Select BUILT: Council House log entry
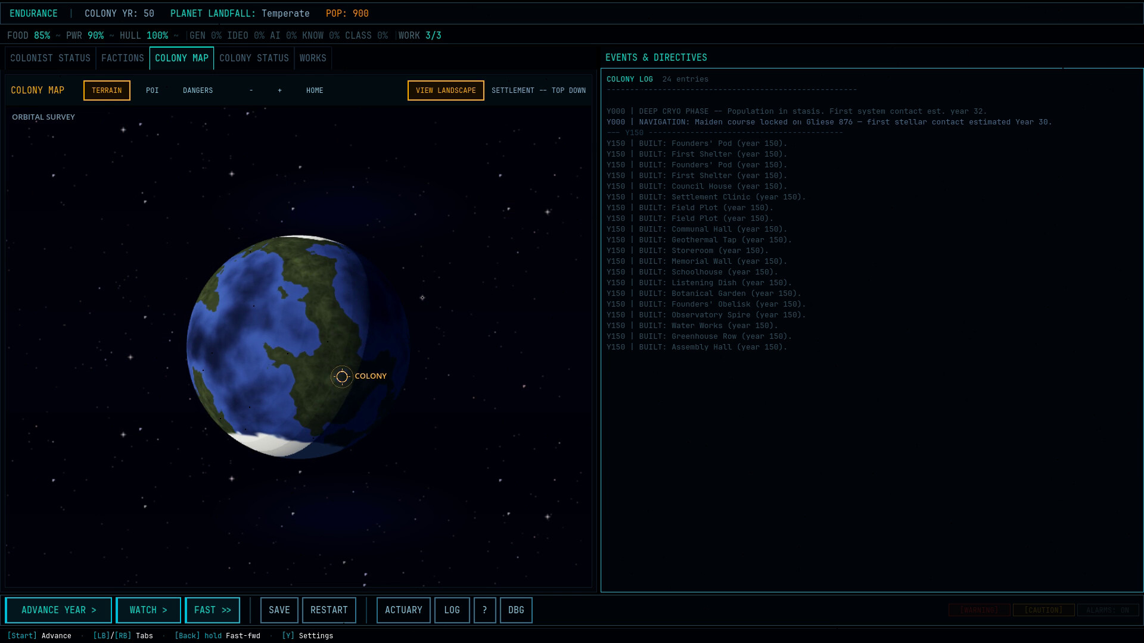This screenshot has width=1144, height=643. 697,186
